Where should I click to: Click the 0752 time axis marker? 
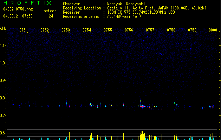coord(45,30)
